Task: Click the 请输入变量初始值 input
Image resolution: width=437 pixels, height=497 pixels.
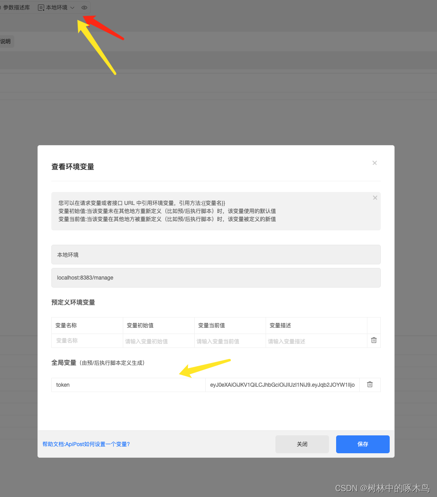Action: pos(158,340)
